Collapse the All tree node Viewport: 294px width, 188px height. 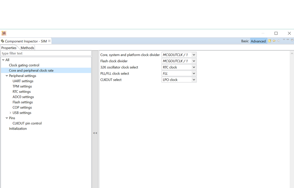coord(3,60)
